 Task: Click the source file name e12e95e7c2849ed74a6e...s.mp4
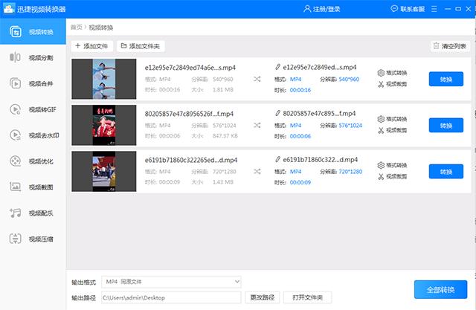[x=190, y=68]
